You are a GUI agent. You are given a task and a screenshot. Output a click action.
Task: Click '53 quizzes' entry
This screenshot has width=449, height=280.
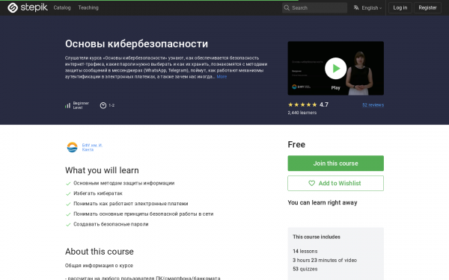pyautogui.click(x=305, y=269)
